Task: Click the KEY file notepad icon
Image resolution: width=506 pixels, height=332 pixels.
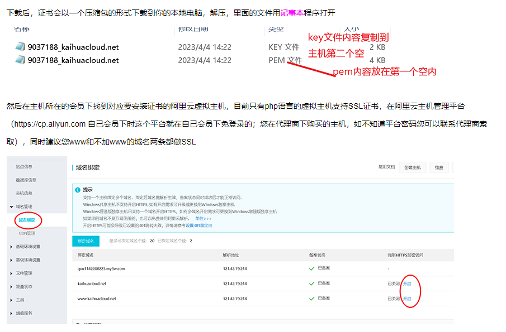Action: 21,47
